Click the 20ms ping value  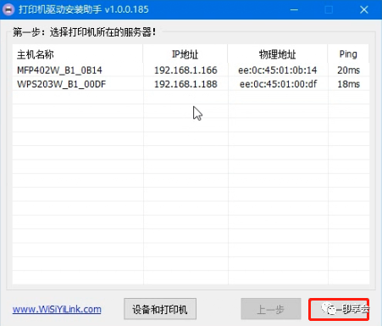pyautogui.click(x=349, y=70)
